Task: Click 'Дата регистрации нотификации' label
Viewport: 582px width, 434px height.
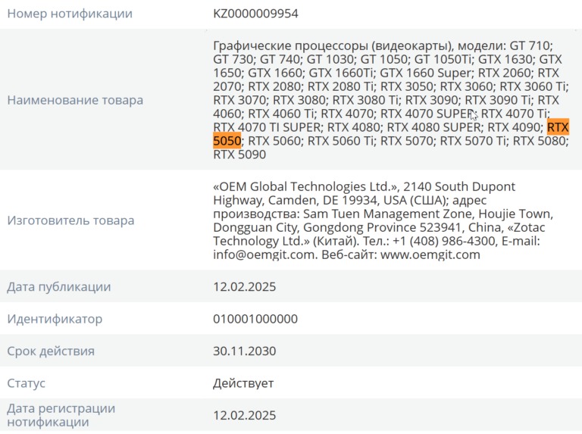Action: (61, 415)
